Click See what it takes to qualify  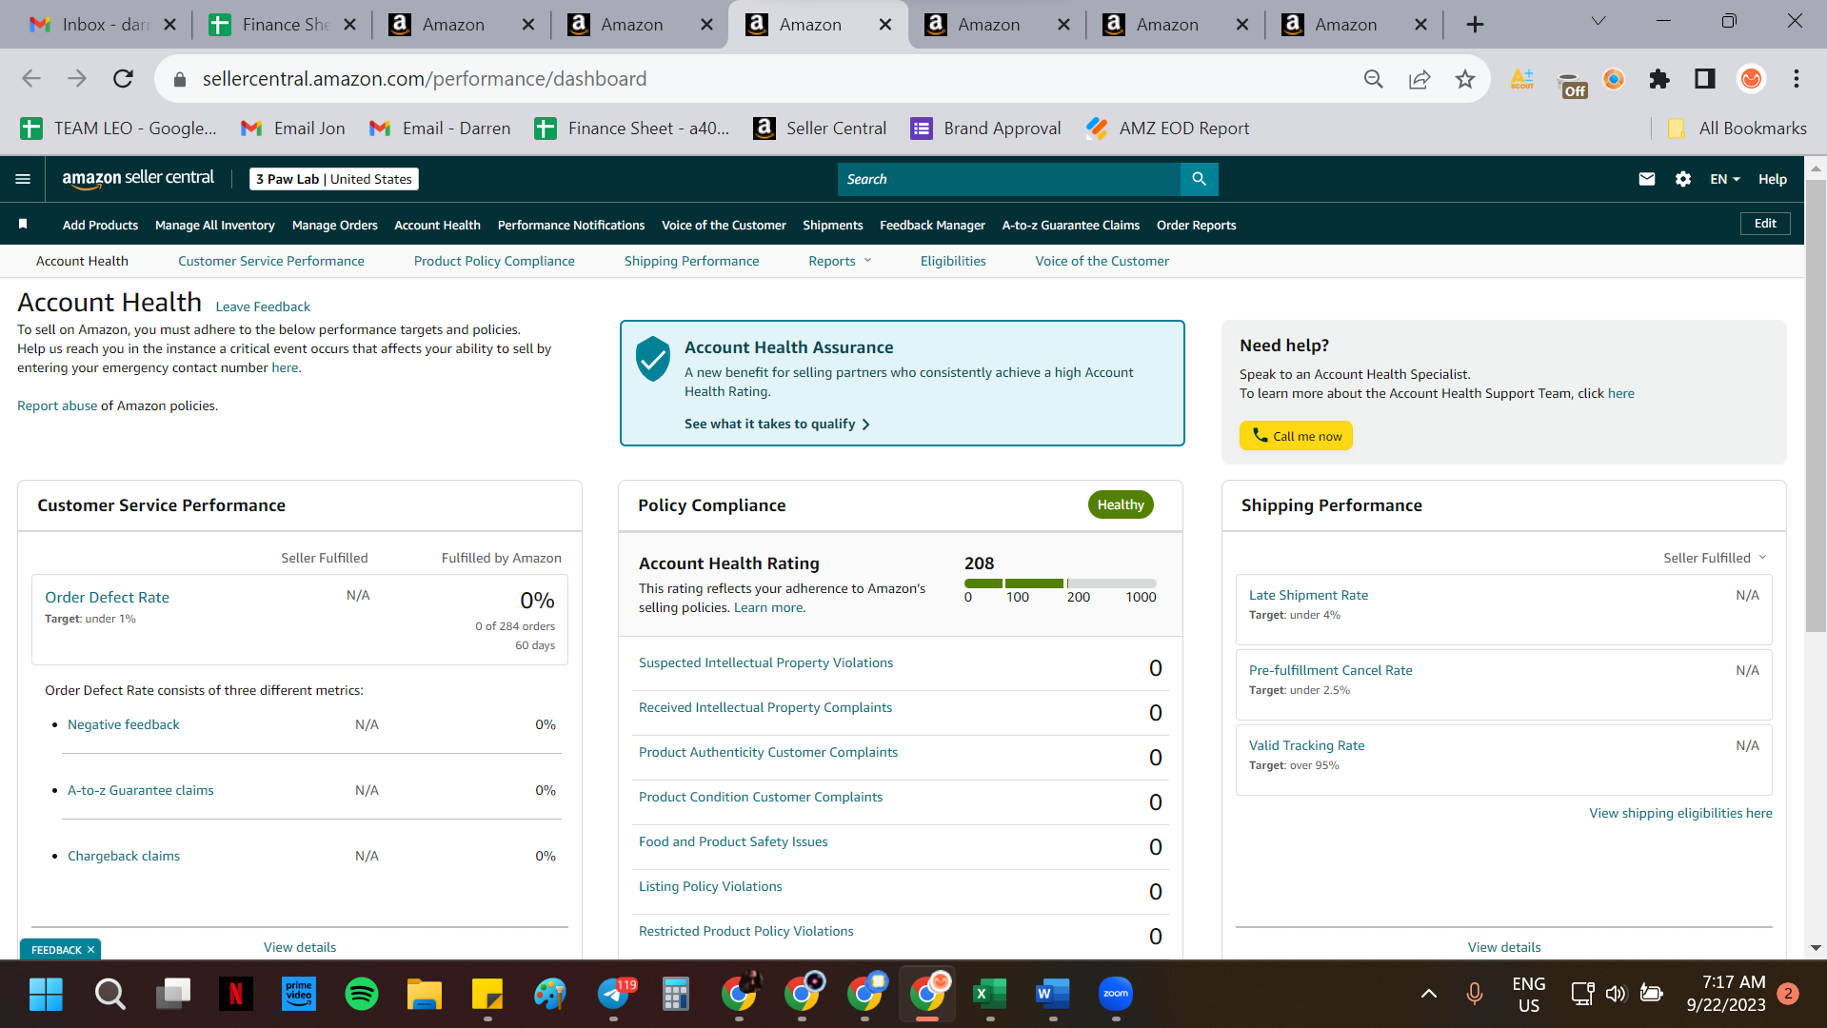point(777,424)
